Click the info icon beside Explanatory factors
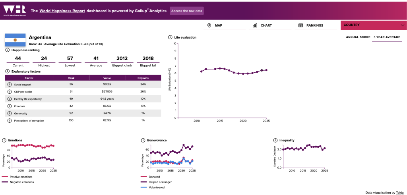The width and height of the screenshot is (407, 195). tap(7, 71)
